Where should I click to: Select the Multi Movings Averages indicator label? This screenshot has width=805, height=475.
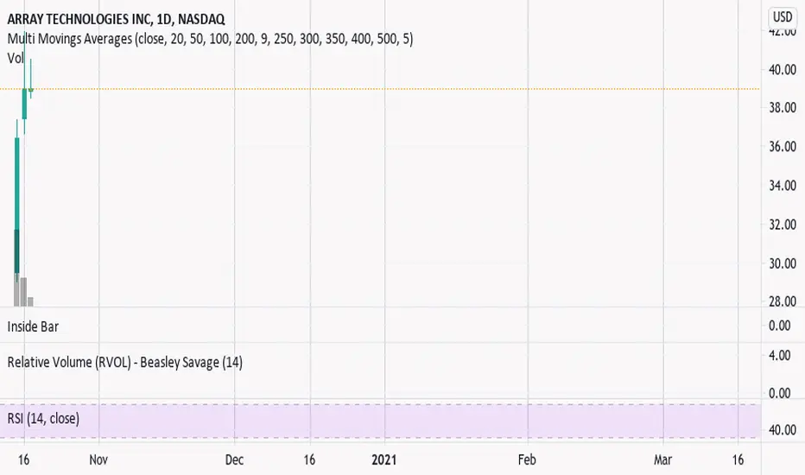click(x=210, y=39)
